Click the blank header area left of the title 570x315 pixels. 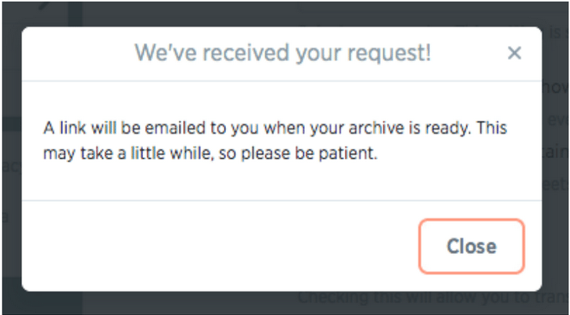(x=77, y=53)
